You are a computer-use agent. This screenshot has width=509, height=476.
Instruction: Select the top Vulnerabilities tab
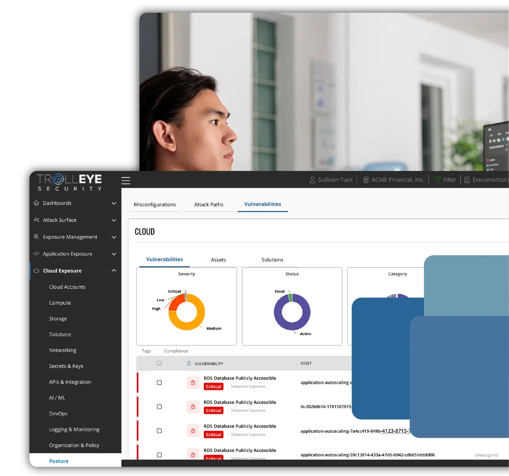pyautogui.click(x=262, y=204)
